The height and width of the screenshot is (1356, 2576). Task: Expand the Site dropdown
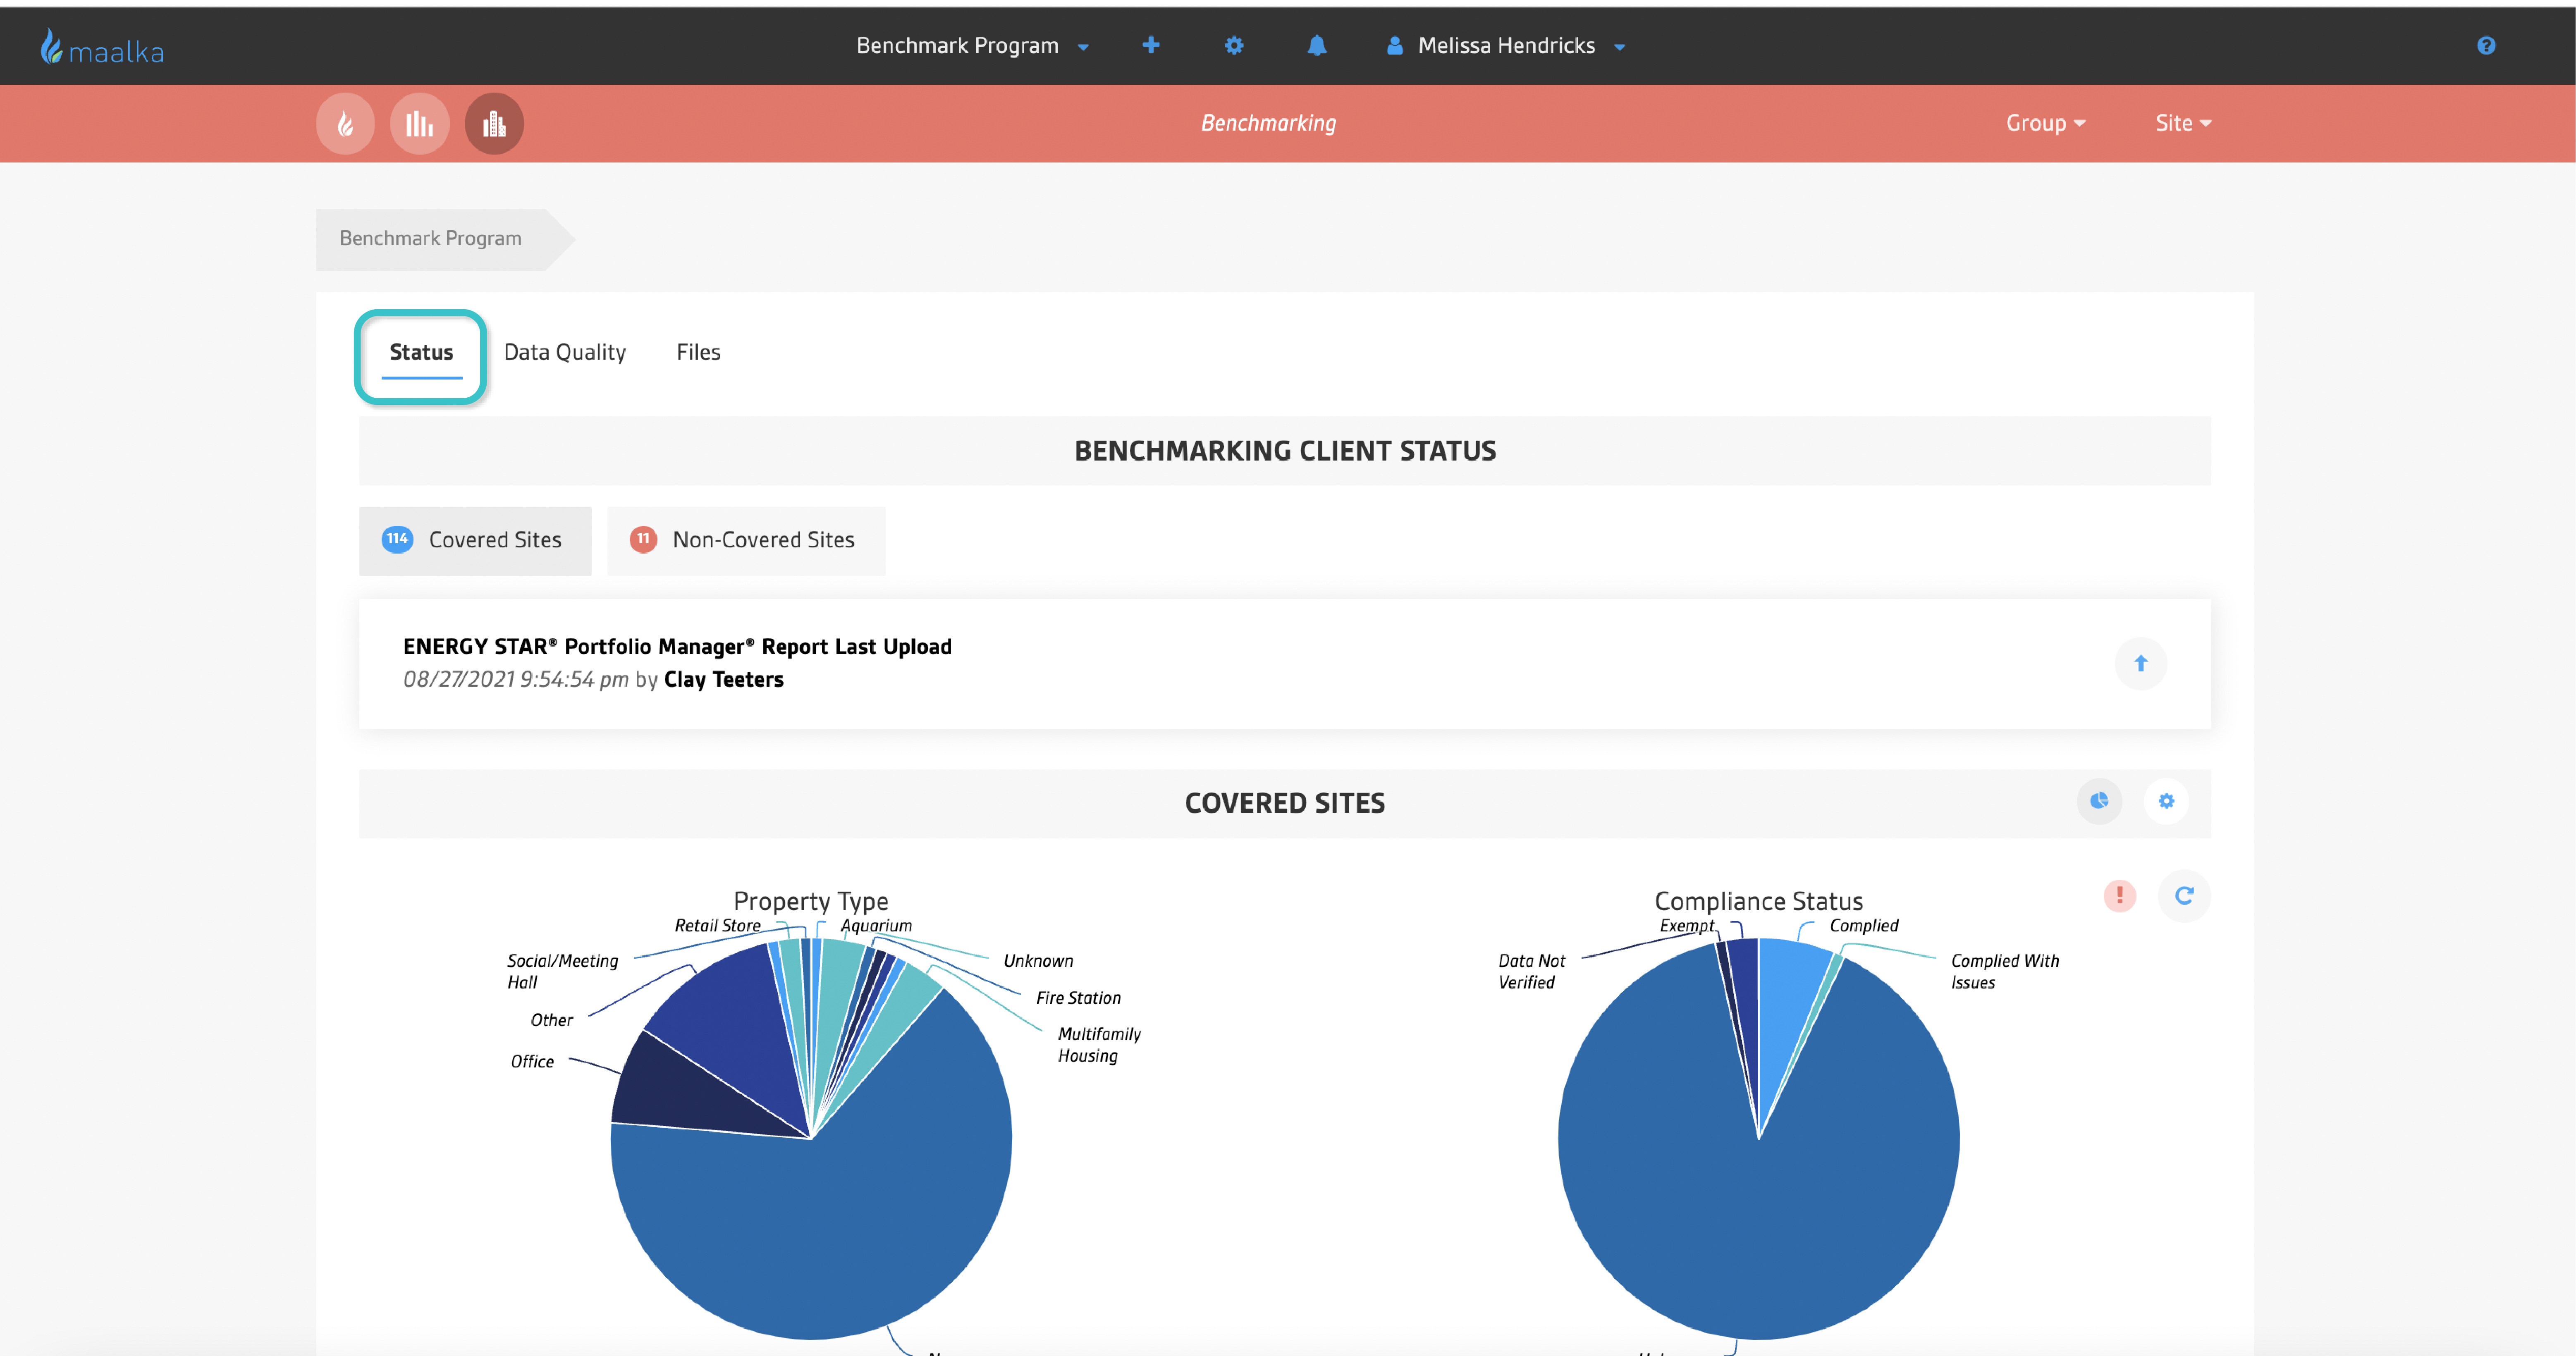click(2183, 123)
